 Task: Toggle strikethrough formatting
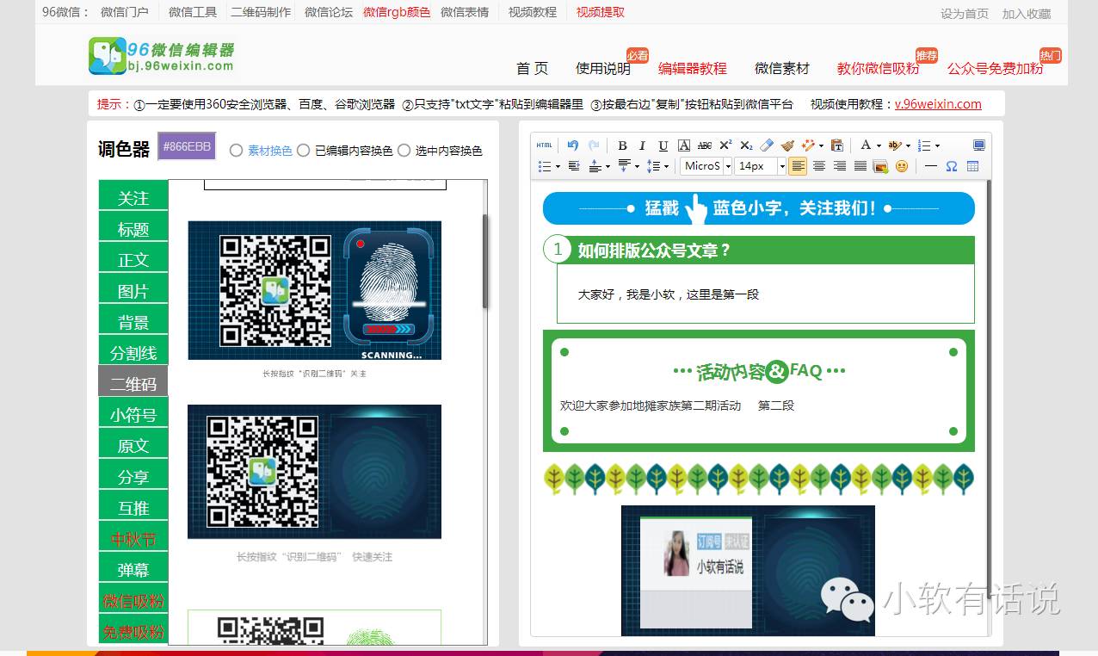(x=705, y=145)
